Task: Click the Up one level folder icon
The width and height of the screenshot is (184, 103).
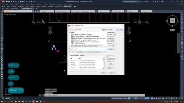Action: click(x=106, y=30)
